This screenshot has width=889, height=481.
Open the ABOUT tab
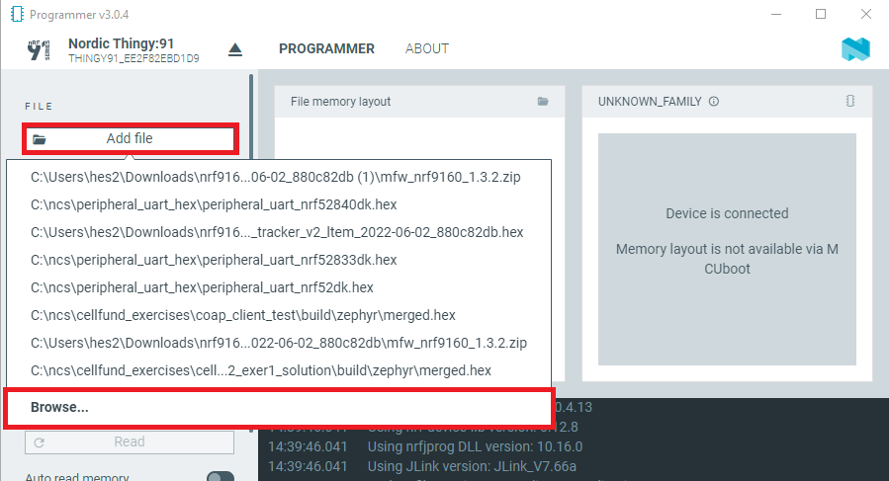tap(427, 48)
